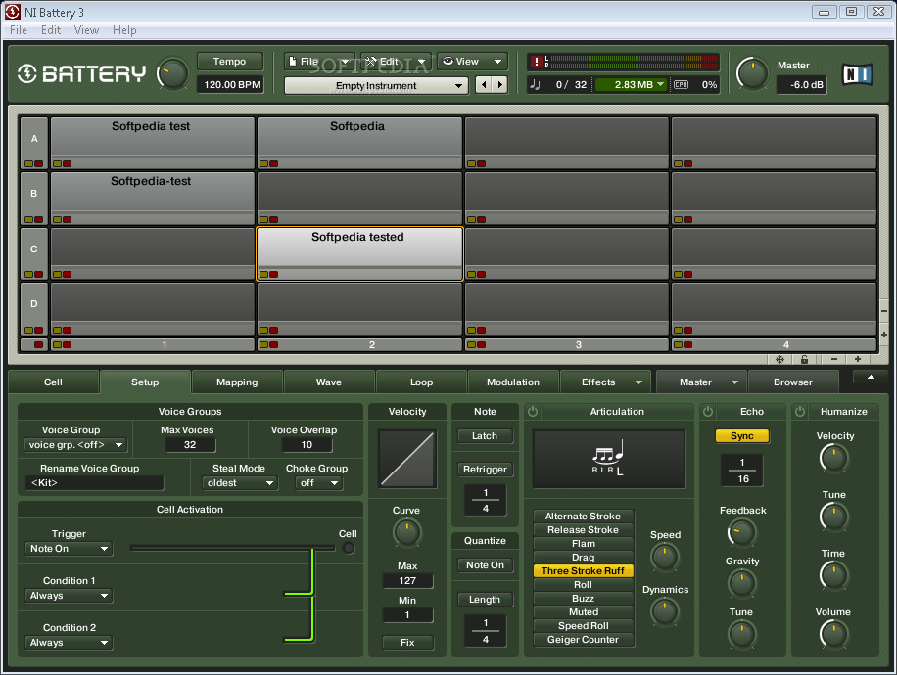Open the Condition 2 Always dropdown

[x=69, y=643]
